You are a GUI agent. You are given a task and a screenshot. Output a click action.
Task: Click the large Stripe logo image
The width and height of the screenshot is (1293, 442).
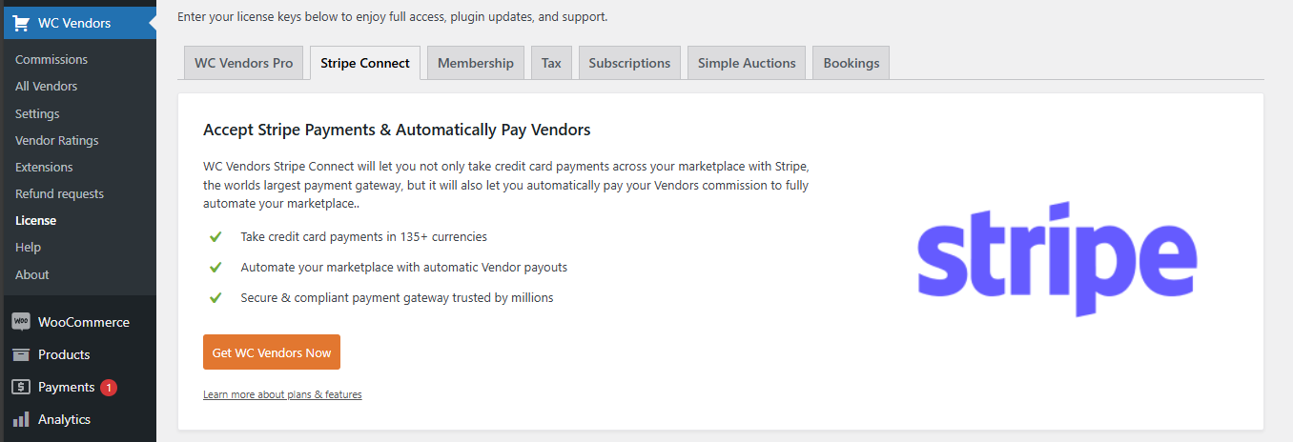1057,259
